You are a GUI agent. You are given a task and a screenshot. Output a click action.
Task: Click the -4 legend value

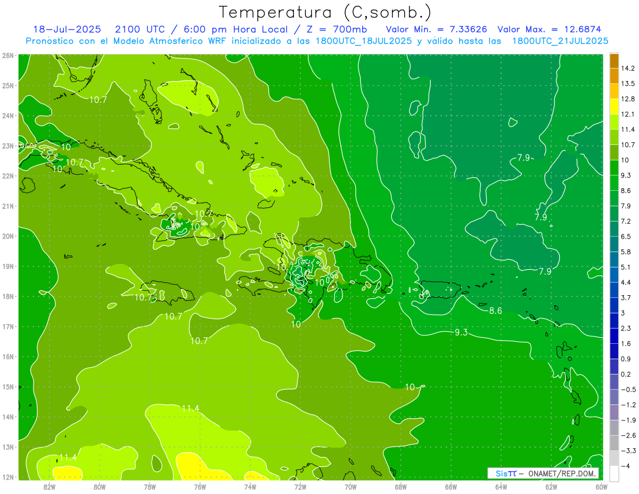coord(626,466)
